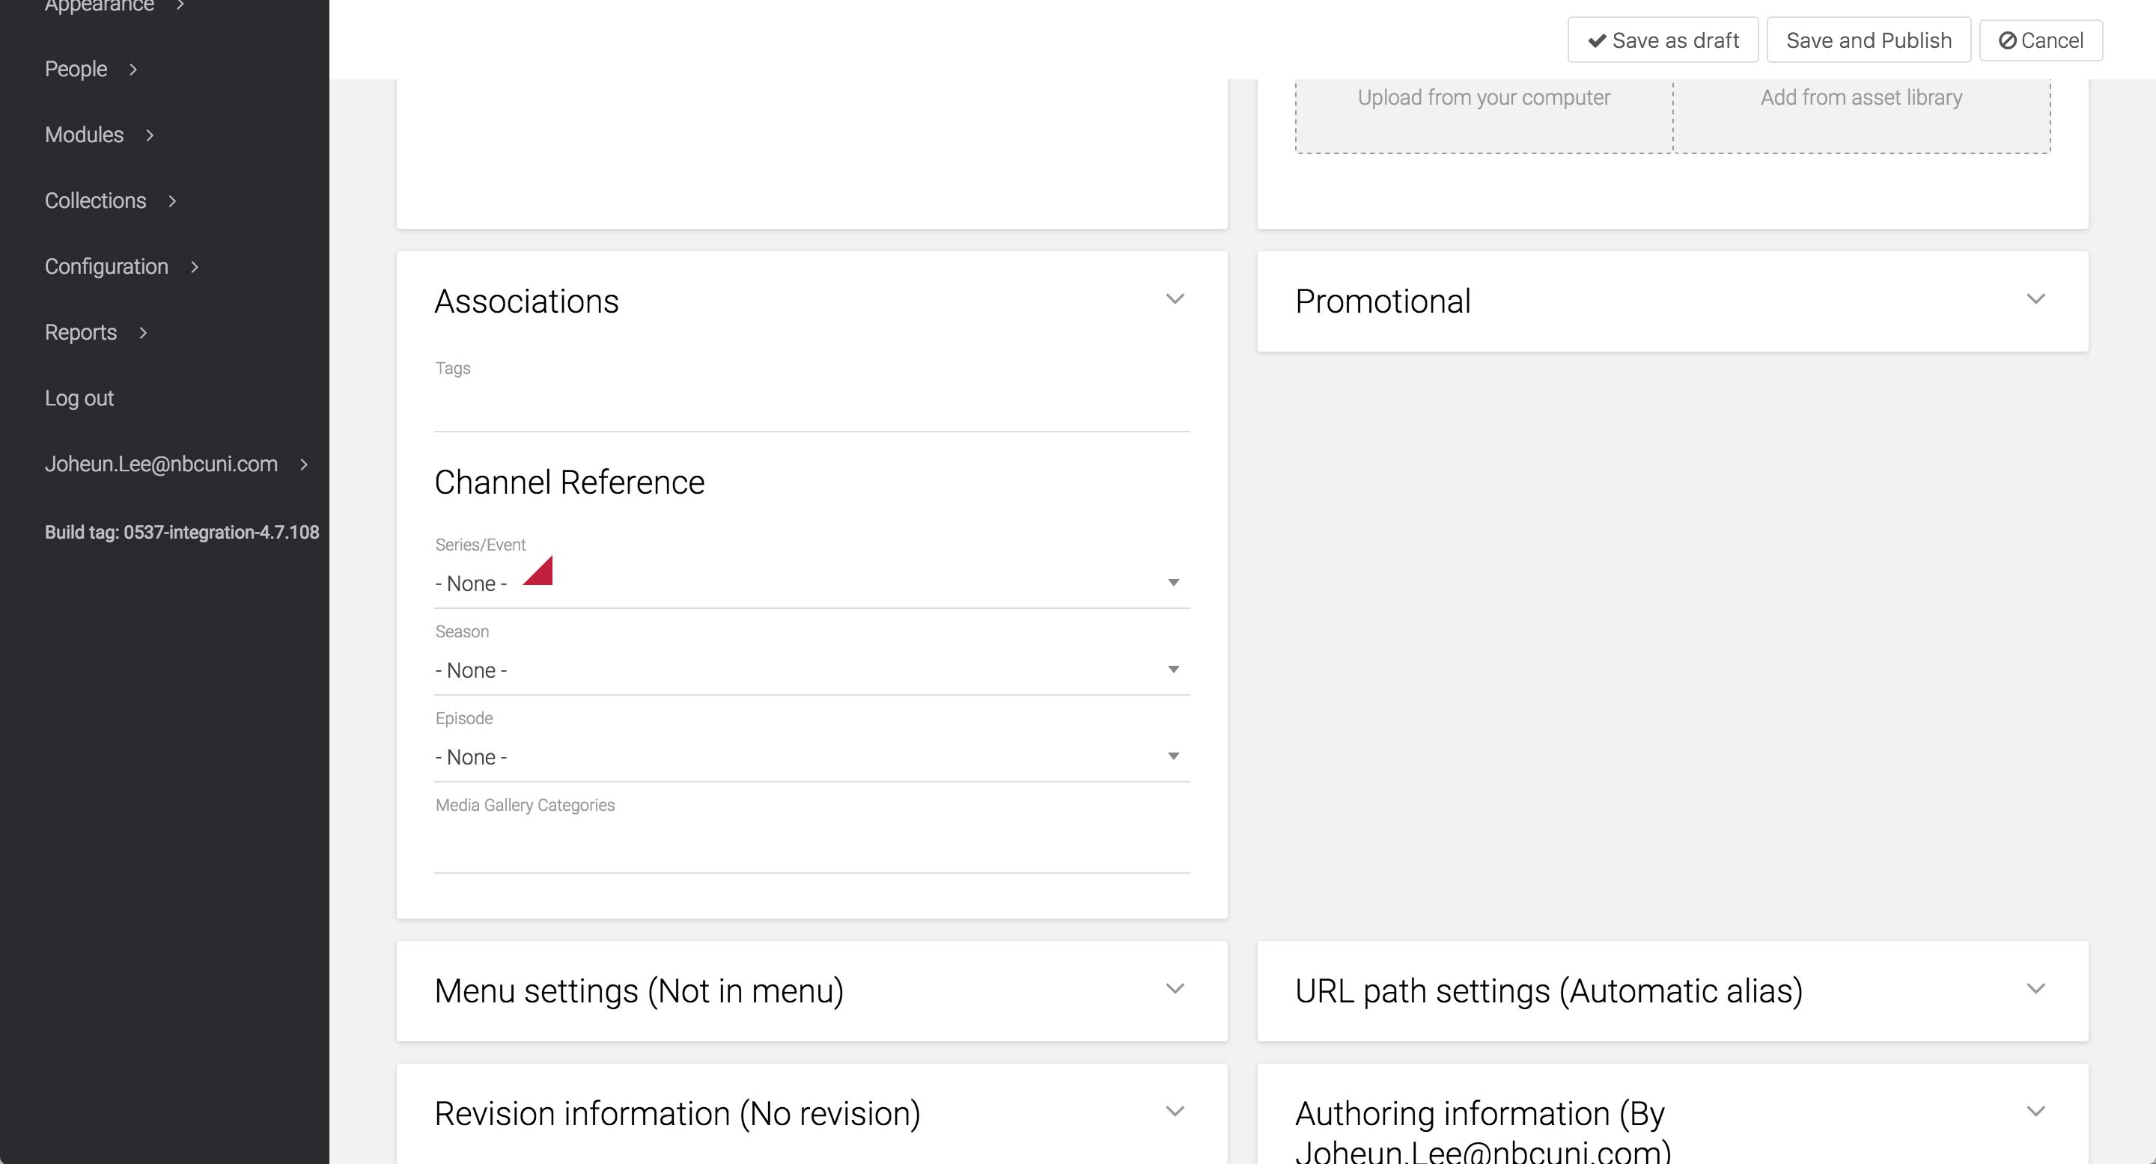Expand Collections menu arrow icon
Image resolution: width=2156 pixels, height=1164 pixels.
(172, 200)
